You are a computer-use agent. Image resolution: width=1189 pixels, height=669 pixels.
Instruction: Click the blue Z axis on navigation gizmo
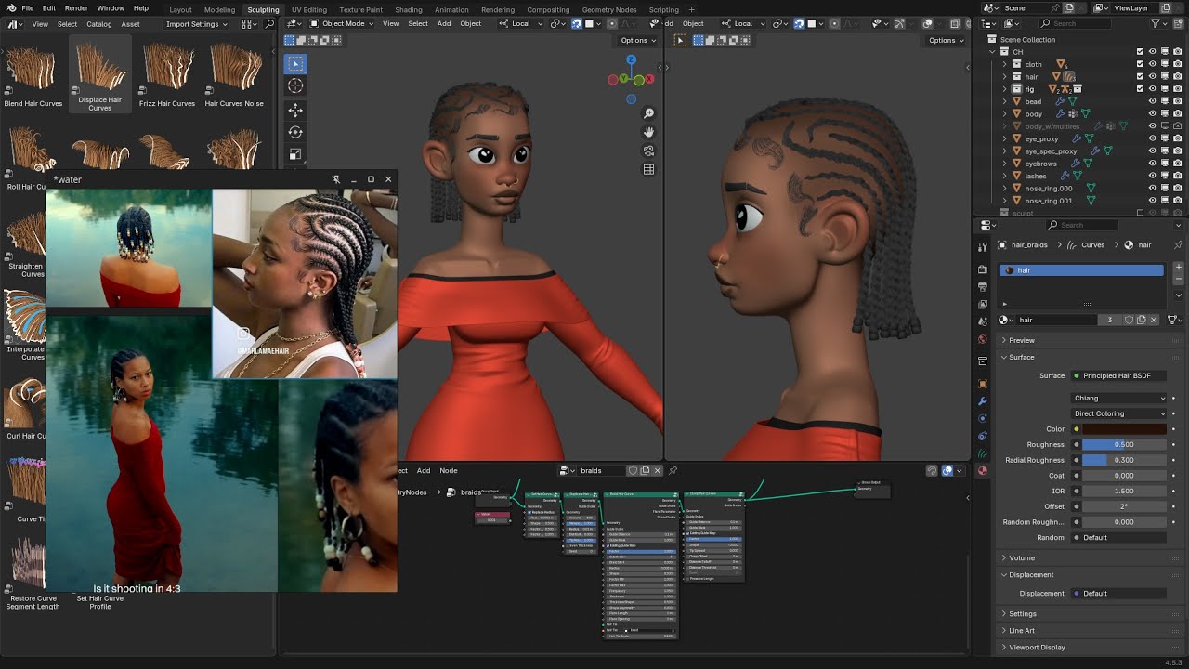[631, 59]
